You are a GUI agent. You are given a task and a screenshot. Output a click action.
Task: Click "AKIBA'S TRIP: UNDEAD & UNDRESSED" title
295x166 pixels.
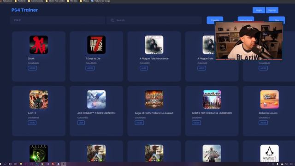click(212, 113)
